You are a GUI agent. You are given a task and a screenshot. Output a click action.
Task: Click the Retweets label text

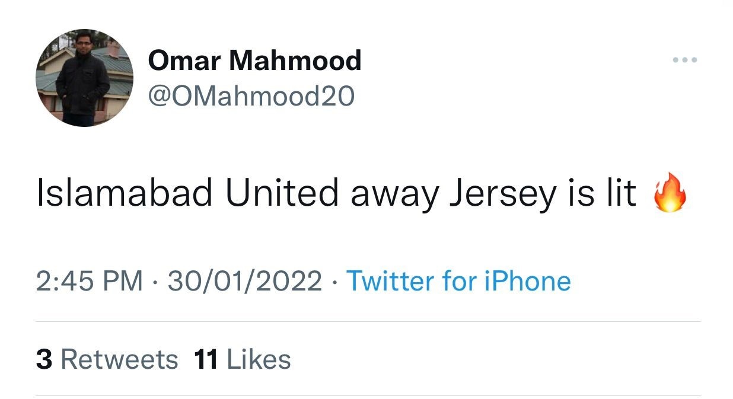(119, 359)
